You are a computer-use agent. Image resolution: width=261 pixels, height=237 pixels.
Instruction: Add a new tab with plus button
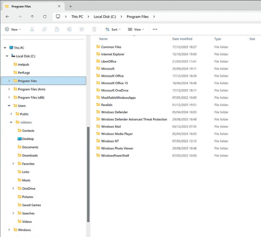[71, 7]
